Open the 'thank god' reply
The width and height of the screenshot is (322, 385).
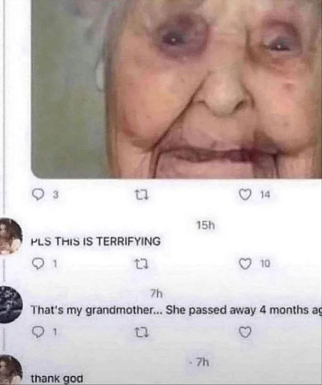pos(57,378)
